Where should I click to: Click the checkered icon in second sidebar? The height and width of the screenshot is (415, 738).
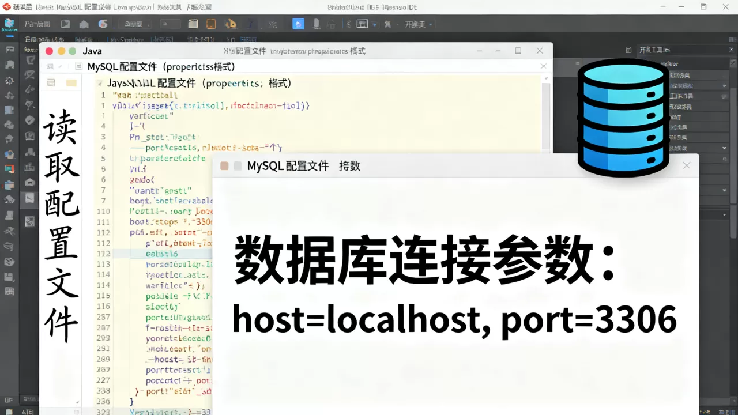29,221
